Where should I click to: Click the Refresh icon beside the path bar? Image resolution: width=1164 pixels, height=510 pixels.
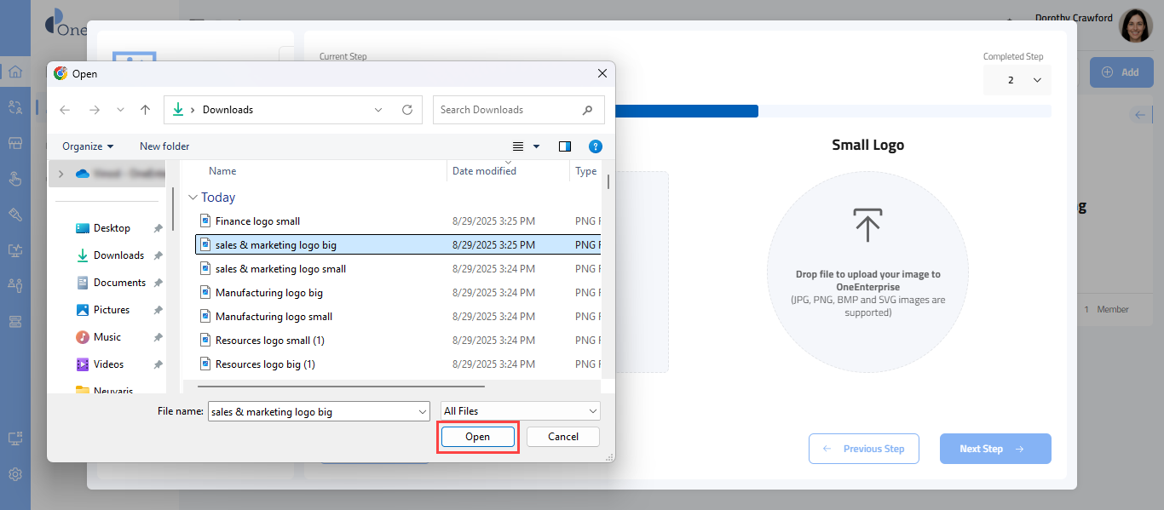[x=407, y=110]
